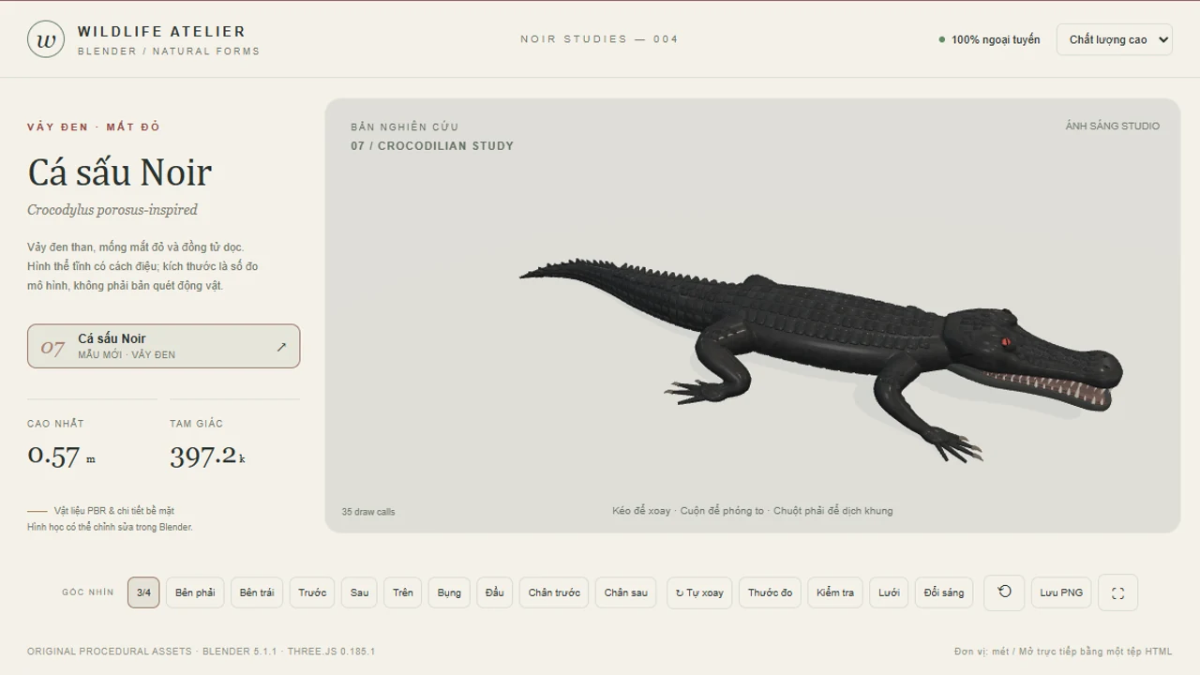Click the 'Cá sấu Noir' main heading
The image size is (1200, 675).
click(120, 172)
